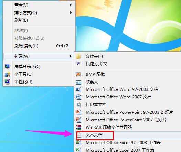Click the 联系人 contact card icon
Screen dimensions: 181x152
(x=78, y=83)
